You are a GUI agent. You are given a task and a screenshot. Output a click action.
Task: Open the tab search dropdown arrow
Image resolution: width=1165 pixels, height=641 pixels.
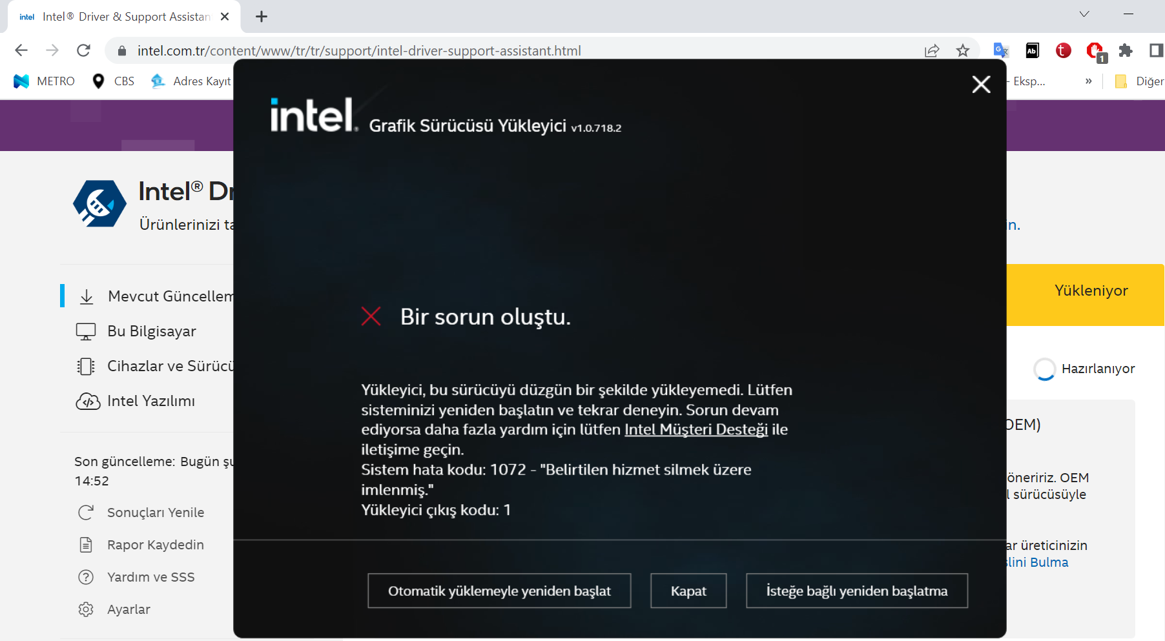1084,14
